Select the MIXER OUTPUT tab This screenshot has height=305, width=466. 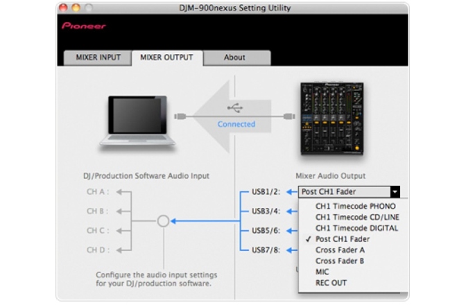[166, 58]
